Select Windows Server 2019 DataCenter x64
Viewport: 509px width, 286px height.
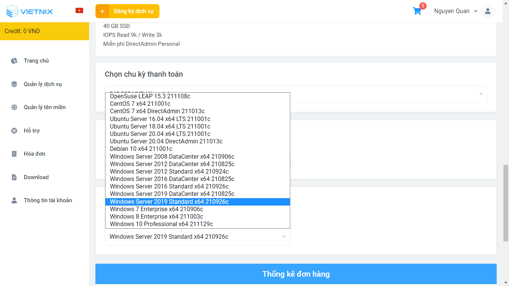point(197,194)
